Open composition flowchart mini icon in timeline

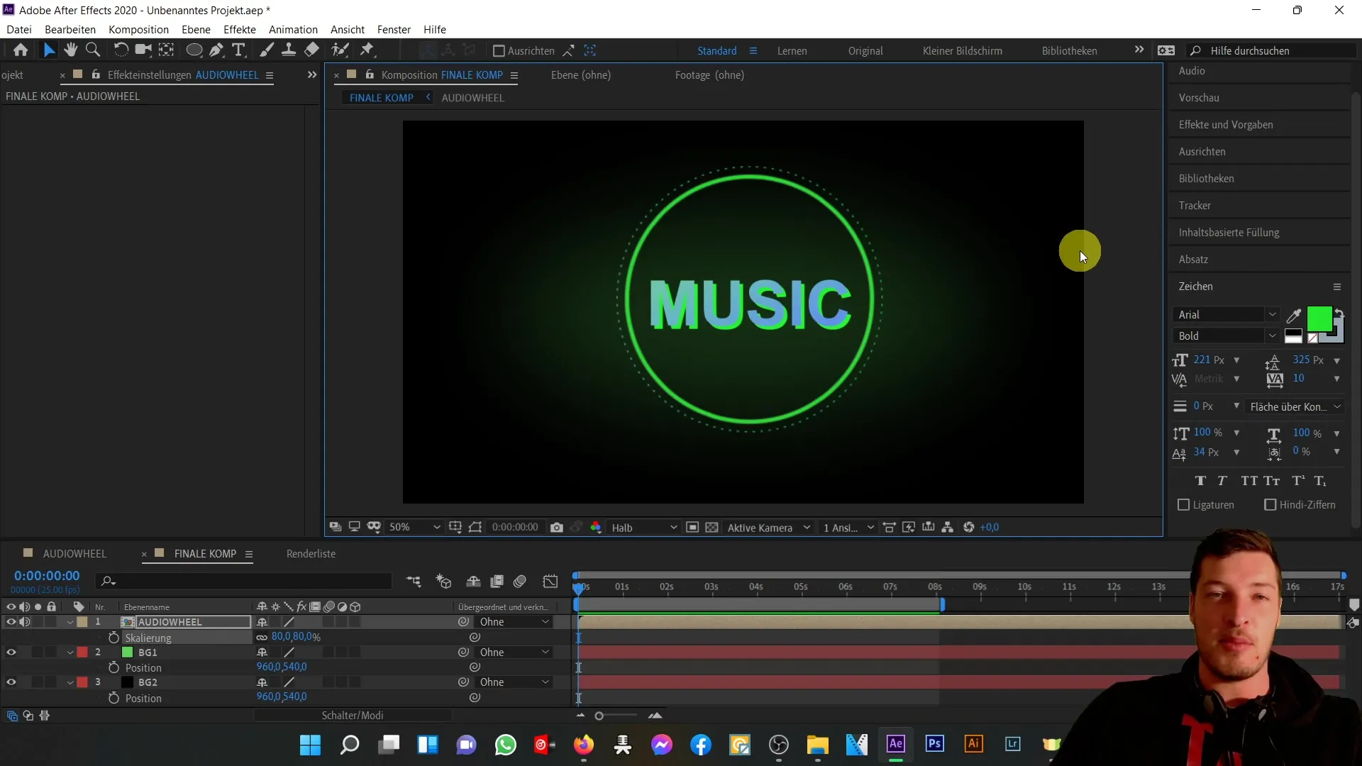pyautogui.click(x=414, y=582)
